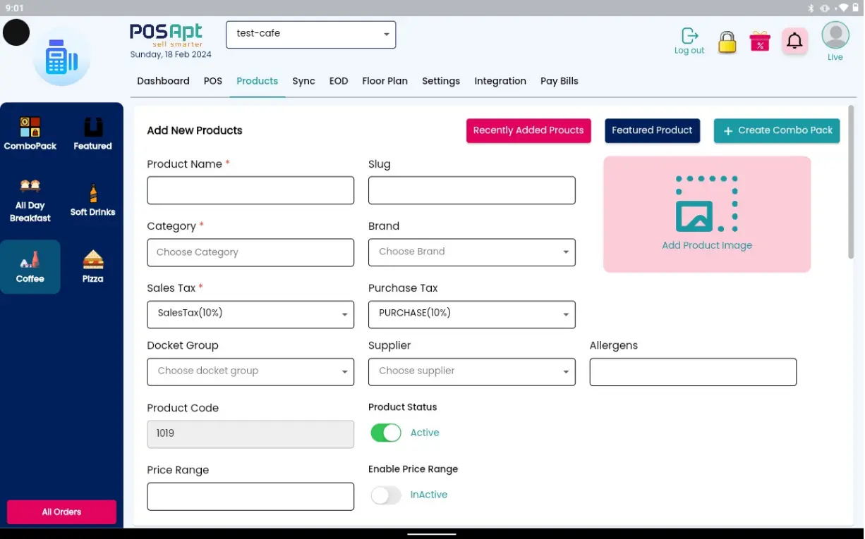Open the gift discount offers icon
Screen dimensions: 865x539
[760, 41]
